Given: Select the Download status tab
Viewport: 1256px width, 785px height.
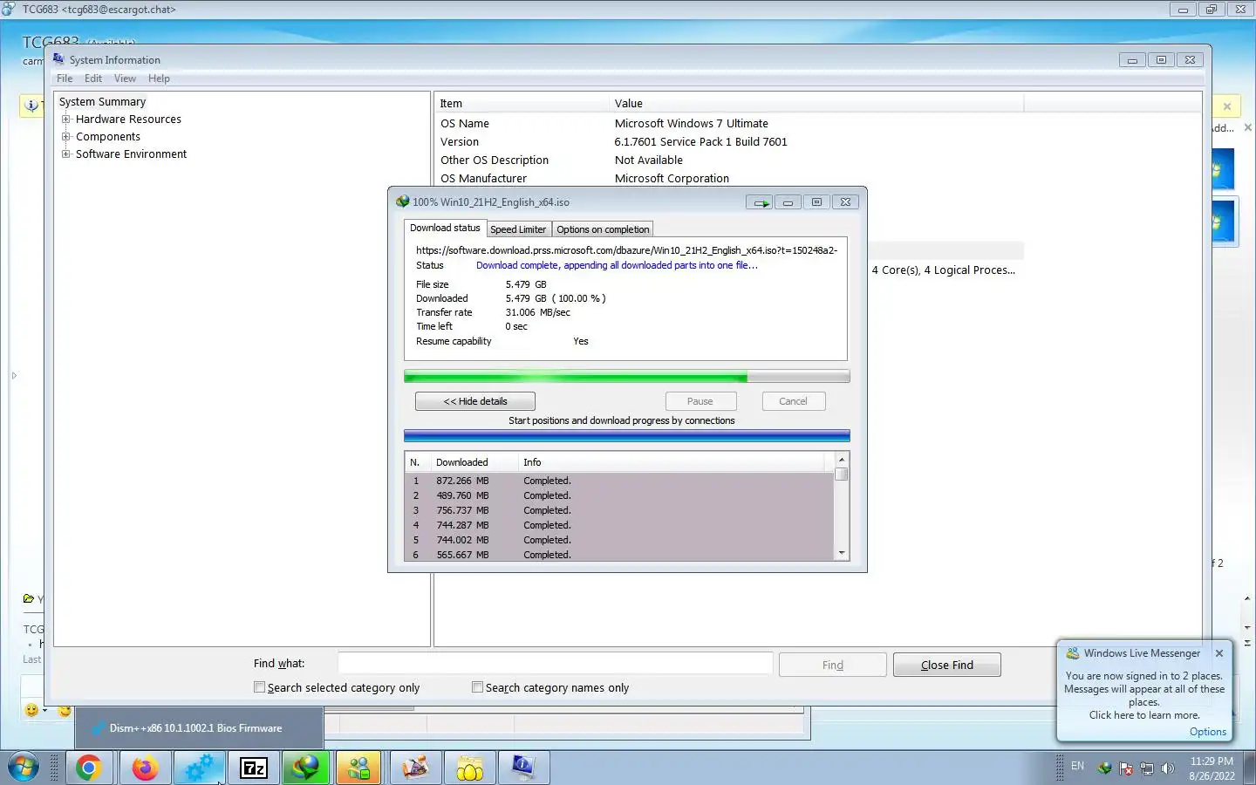Looking at the screenshot, I should click(x=445, y=228).
